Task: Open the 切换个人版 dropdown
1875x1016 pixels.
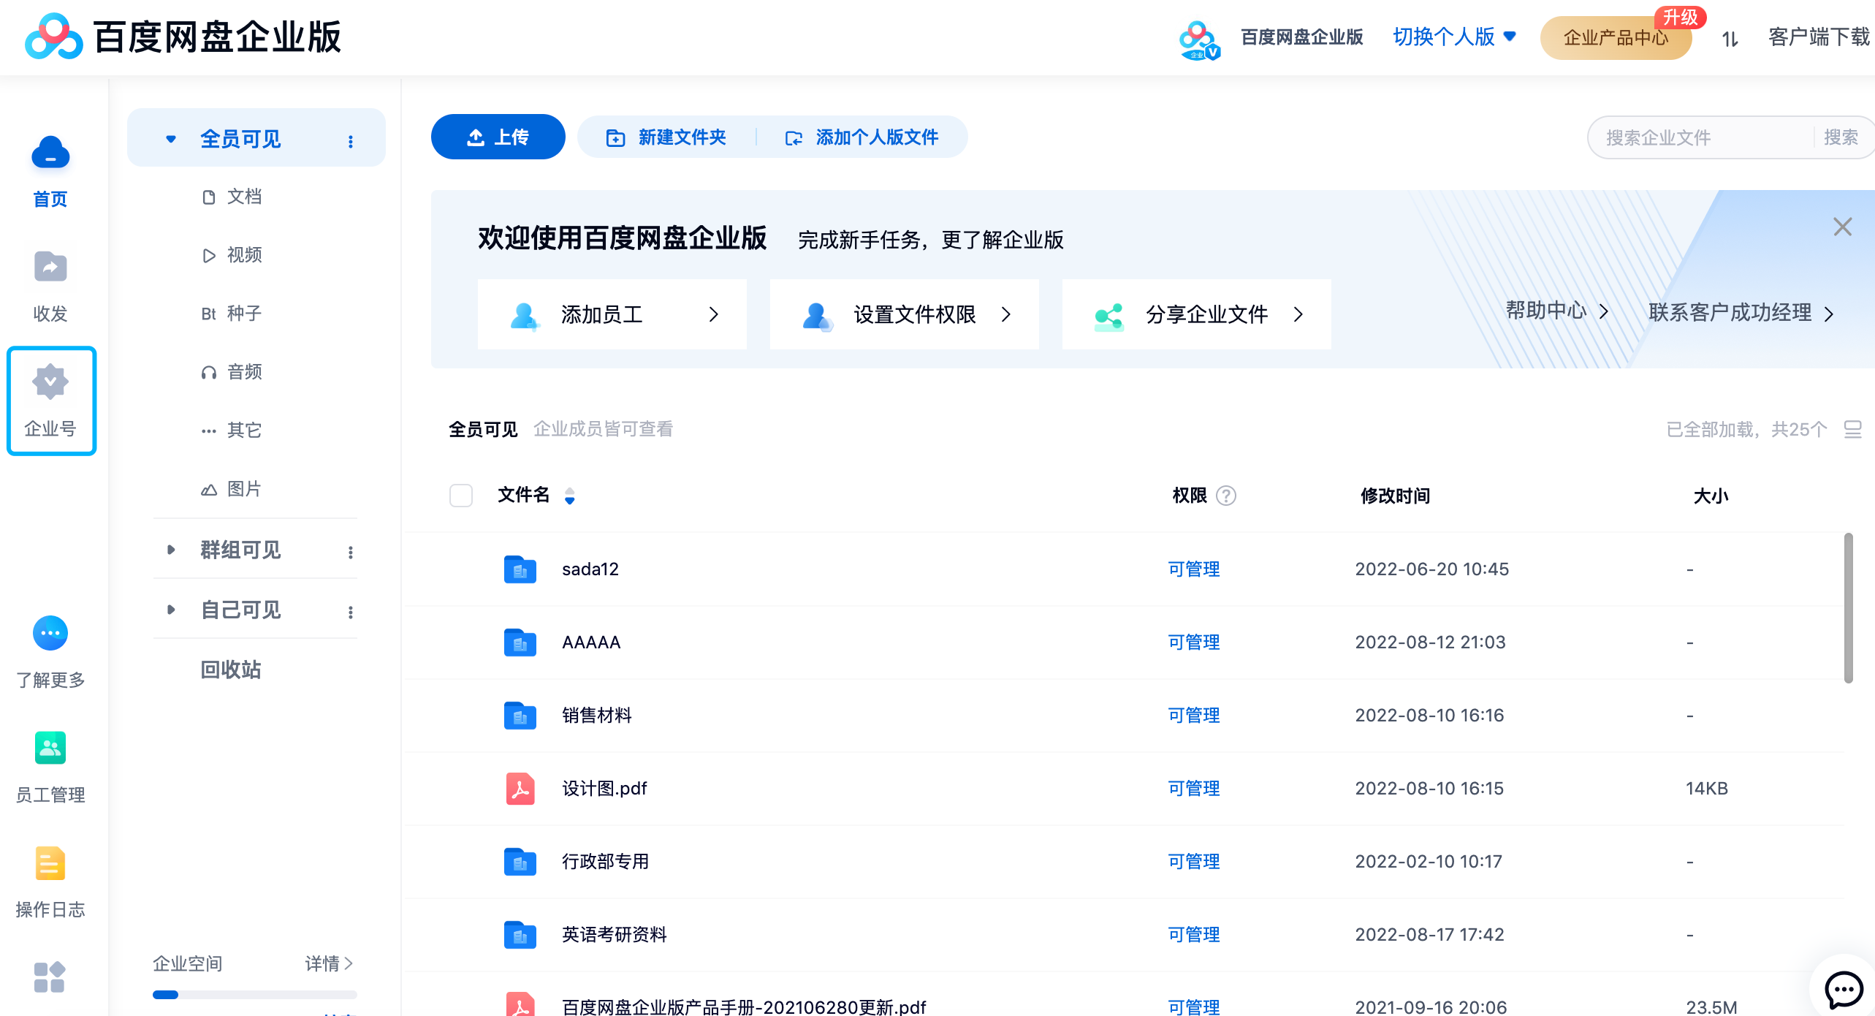Action: 1454,37
